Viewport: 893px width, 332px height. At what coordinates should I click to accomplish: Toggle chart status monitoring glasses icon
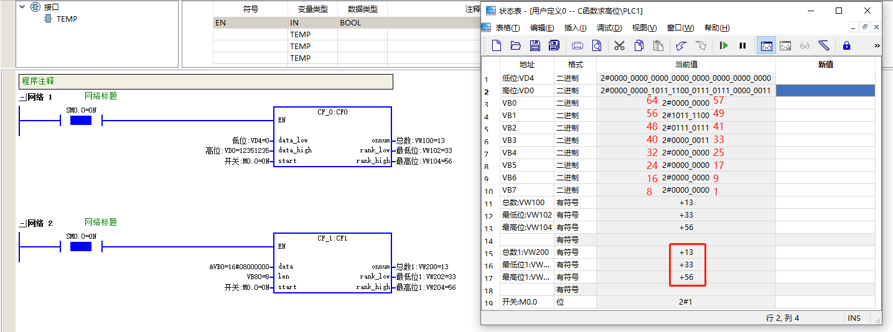click(x=766, y=45)
